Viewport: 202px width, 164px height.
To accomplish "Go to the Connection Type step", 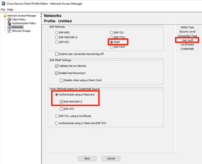I will coord(187,36).
